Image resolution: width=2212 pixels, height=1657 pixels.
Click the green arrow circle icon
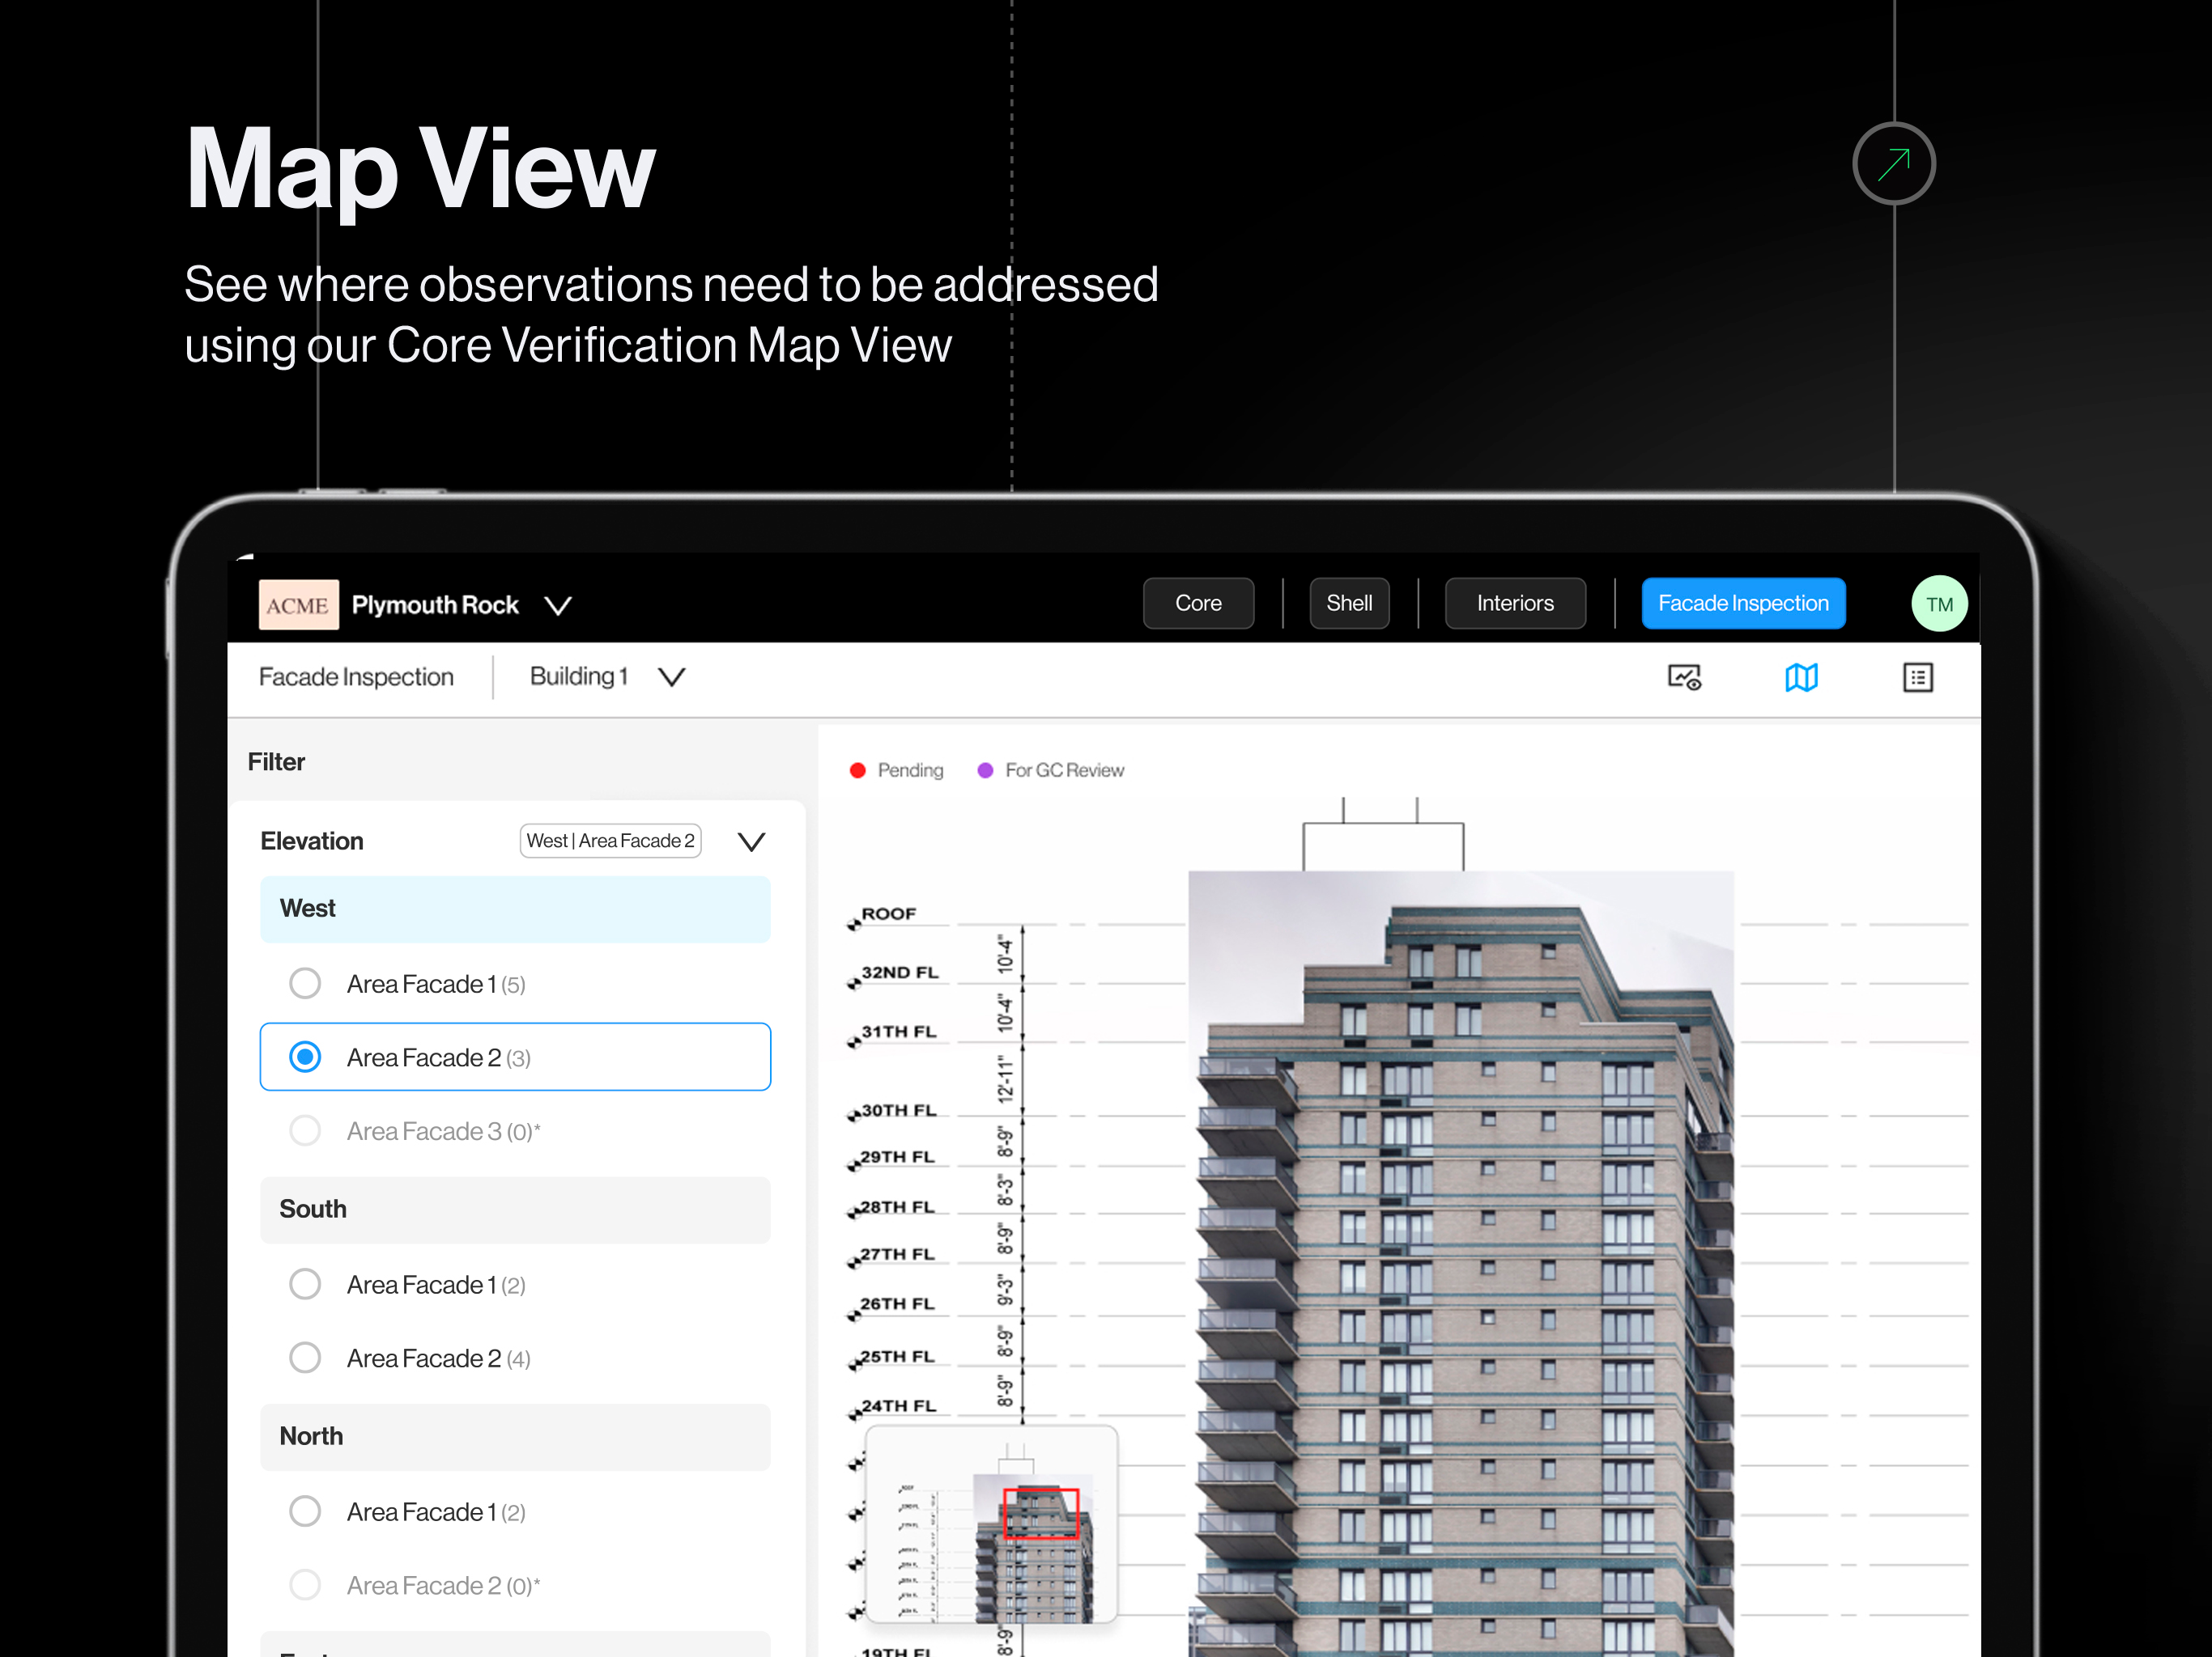pos(1893,164)
